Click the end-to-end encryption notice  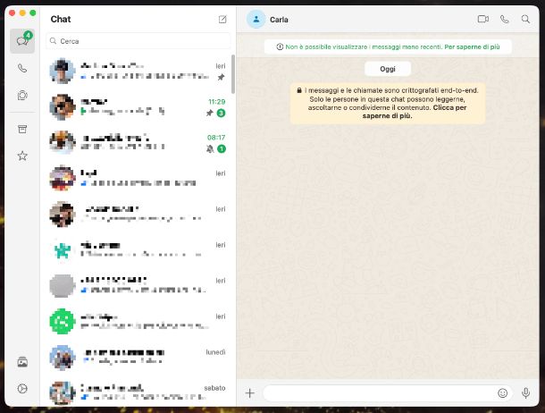click(388, 104)
